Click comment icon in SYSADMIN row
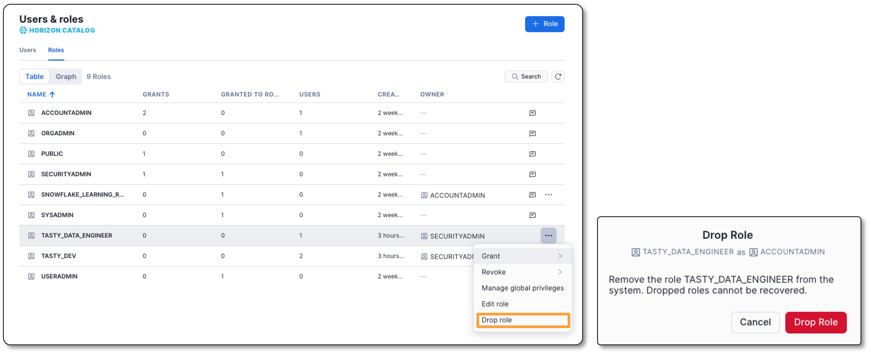Image resolution: width=871 pixels, height=354 pixels. pos(532,215)
